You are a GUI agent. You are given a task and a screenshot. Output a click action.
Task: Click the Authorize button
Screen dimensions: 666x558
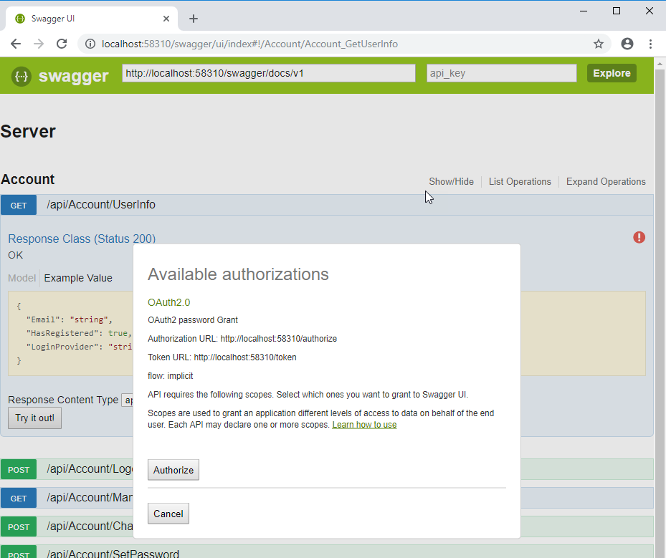pyautogui.click(x=173, y=470)
